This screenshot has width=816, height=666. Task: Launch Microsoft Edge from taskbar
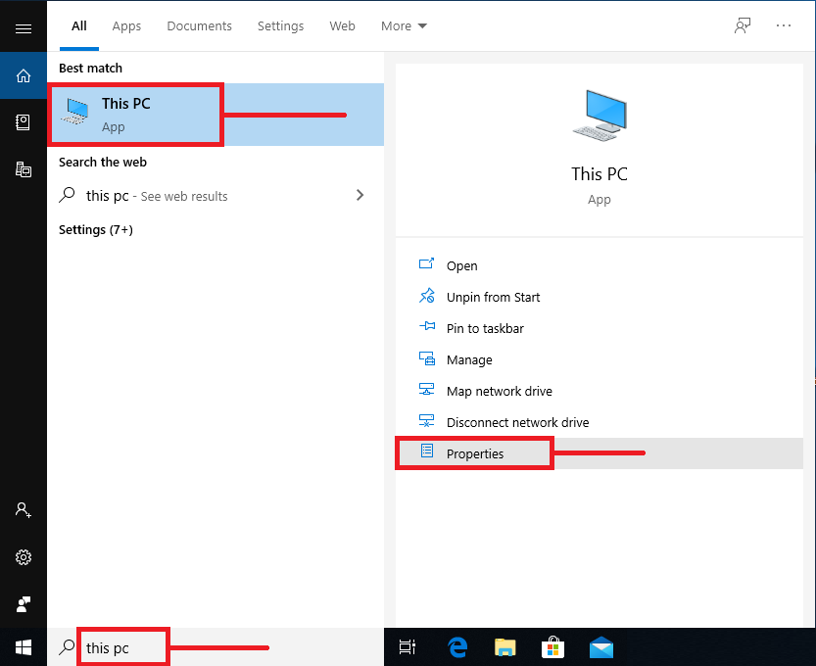[x=457, y=647]
